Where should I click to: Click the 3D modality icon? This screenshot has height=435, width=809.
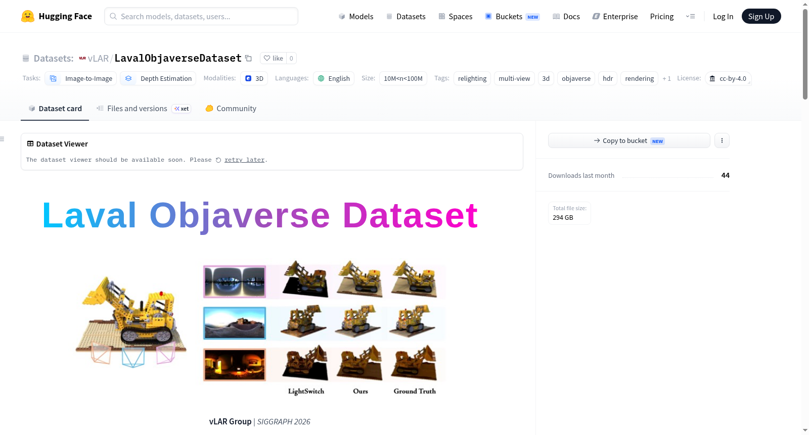(x=248, y=78)
